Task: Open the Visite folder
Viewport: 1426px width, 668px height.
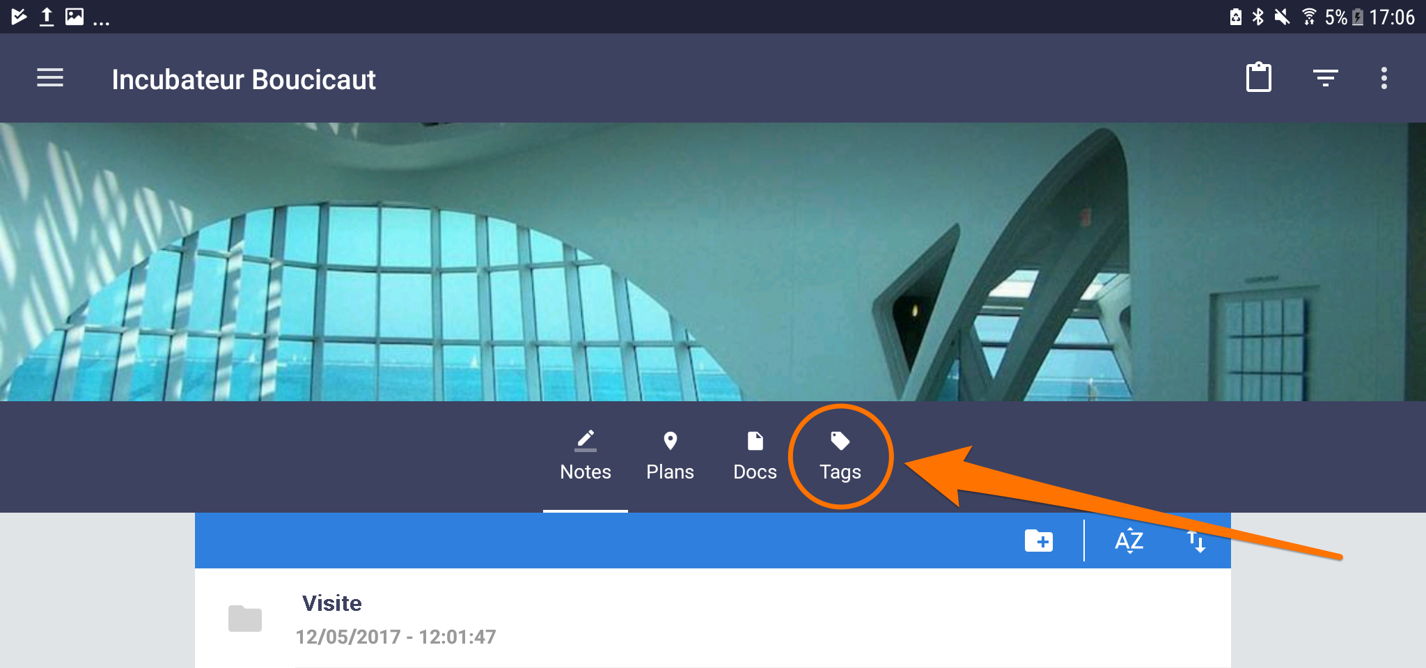Action: pyautogui.click(x=713, y=619)
